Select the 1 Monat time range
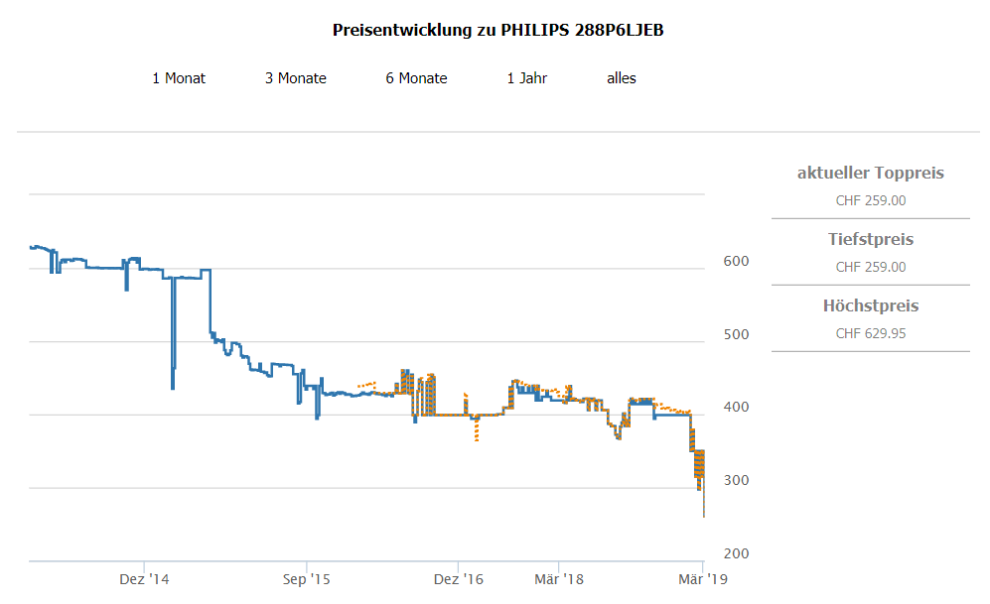This screenshot has height=604, width=990. (179, 78)
